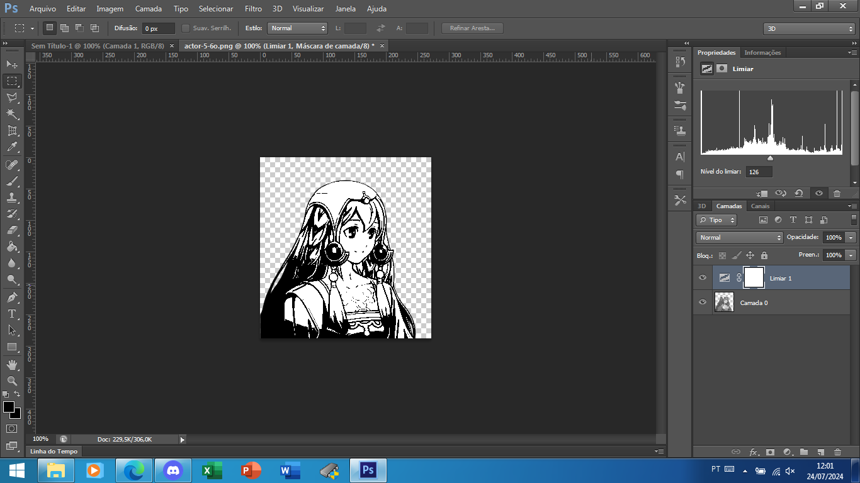This screenshot has height=483, width=860.
Task: Select the Polygonal Lasso tool
Action: [12, 97]
